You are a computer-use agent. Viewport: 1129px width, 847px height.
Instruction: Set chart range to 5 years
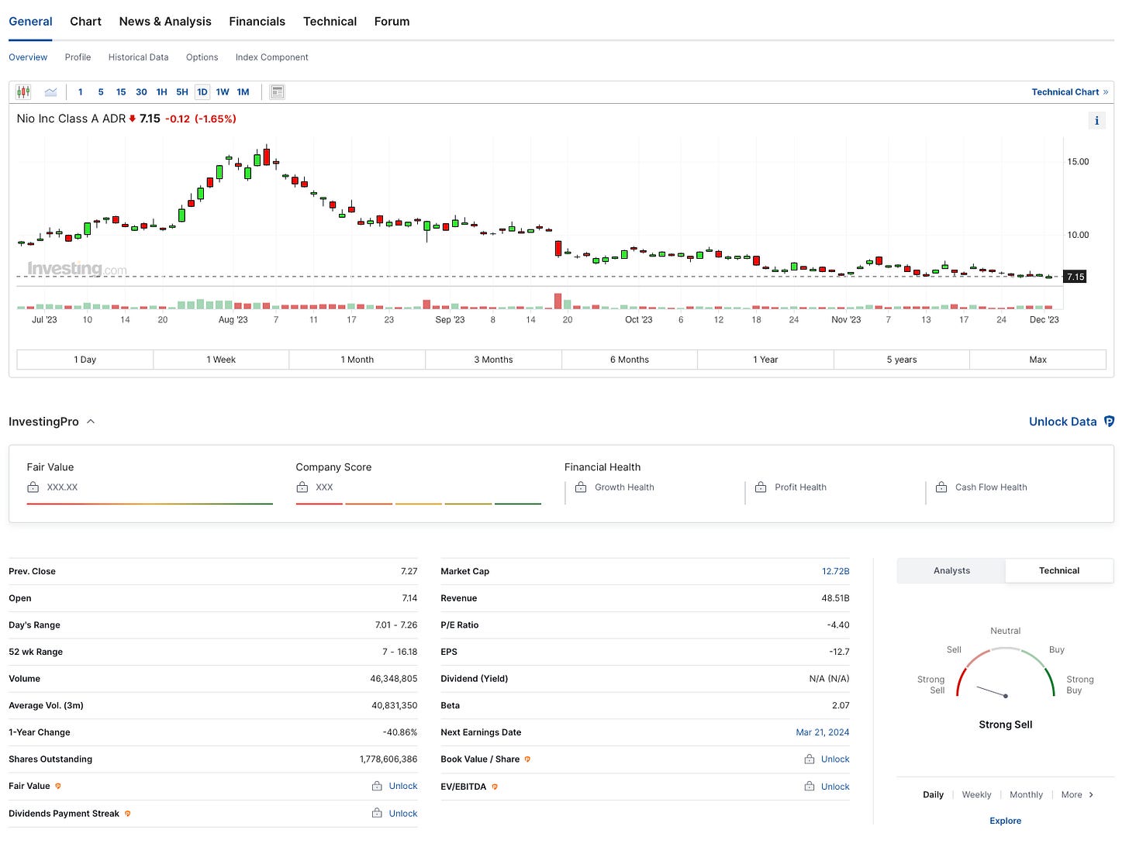click(x=902, y=360)
